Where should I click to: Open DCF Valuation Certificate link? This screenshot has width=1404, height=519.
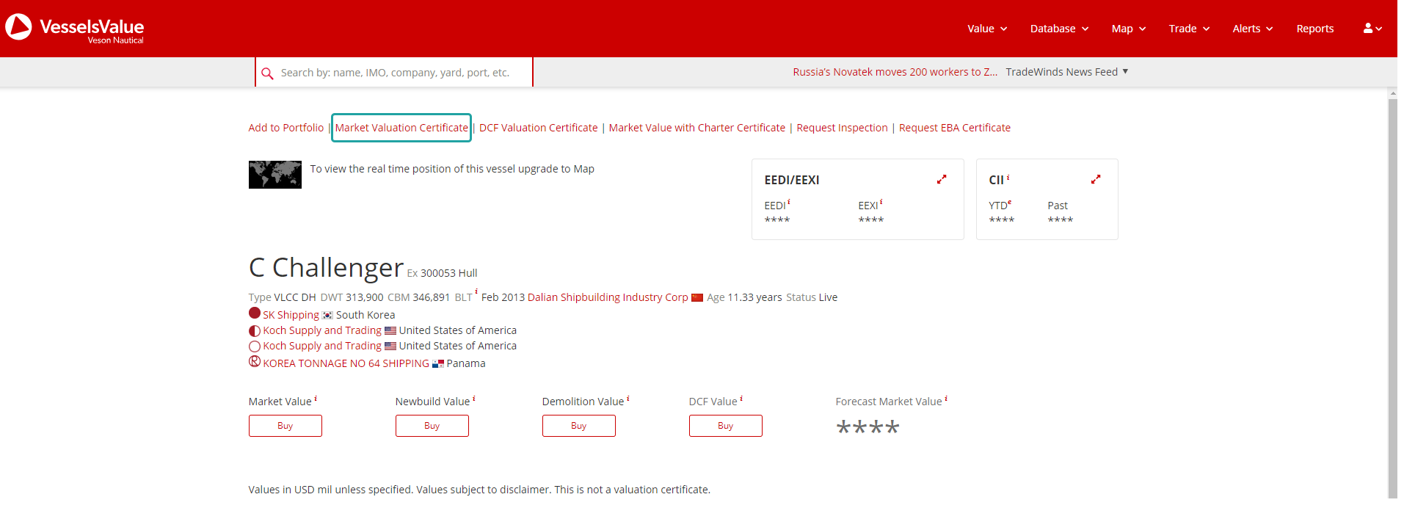539,128
